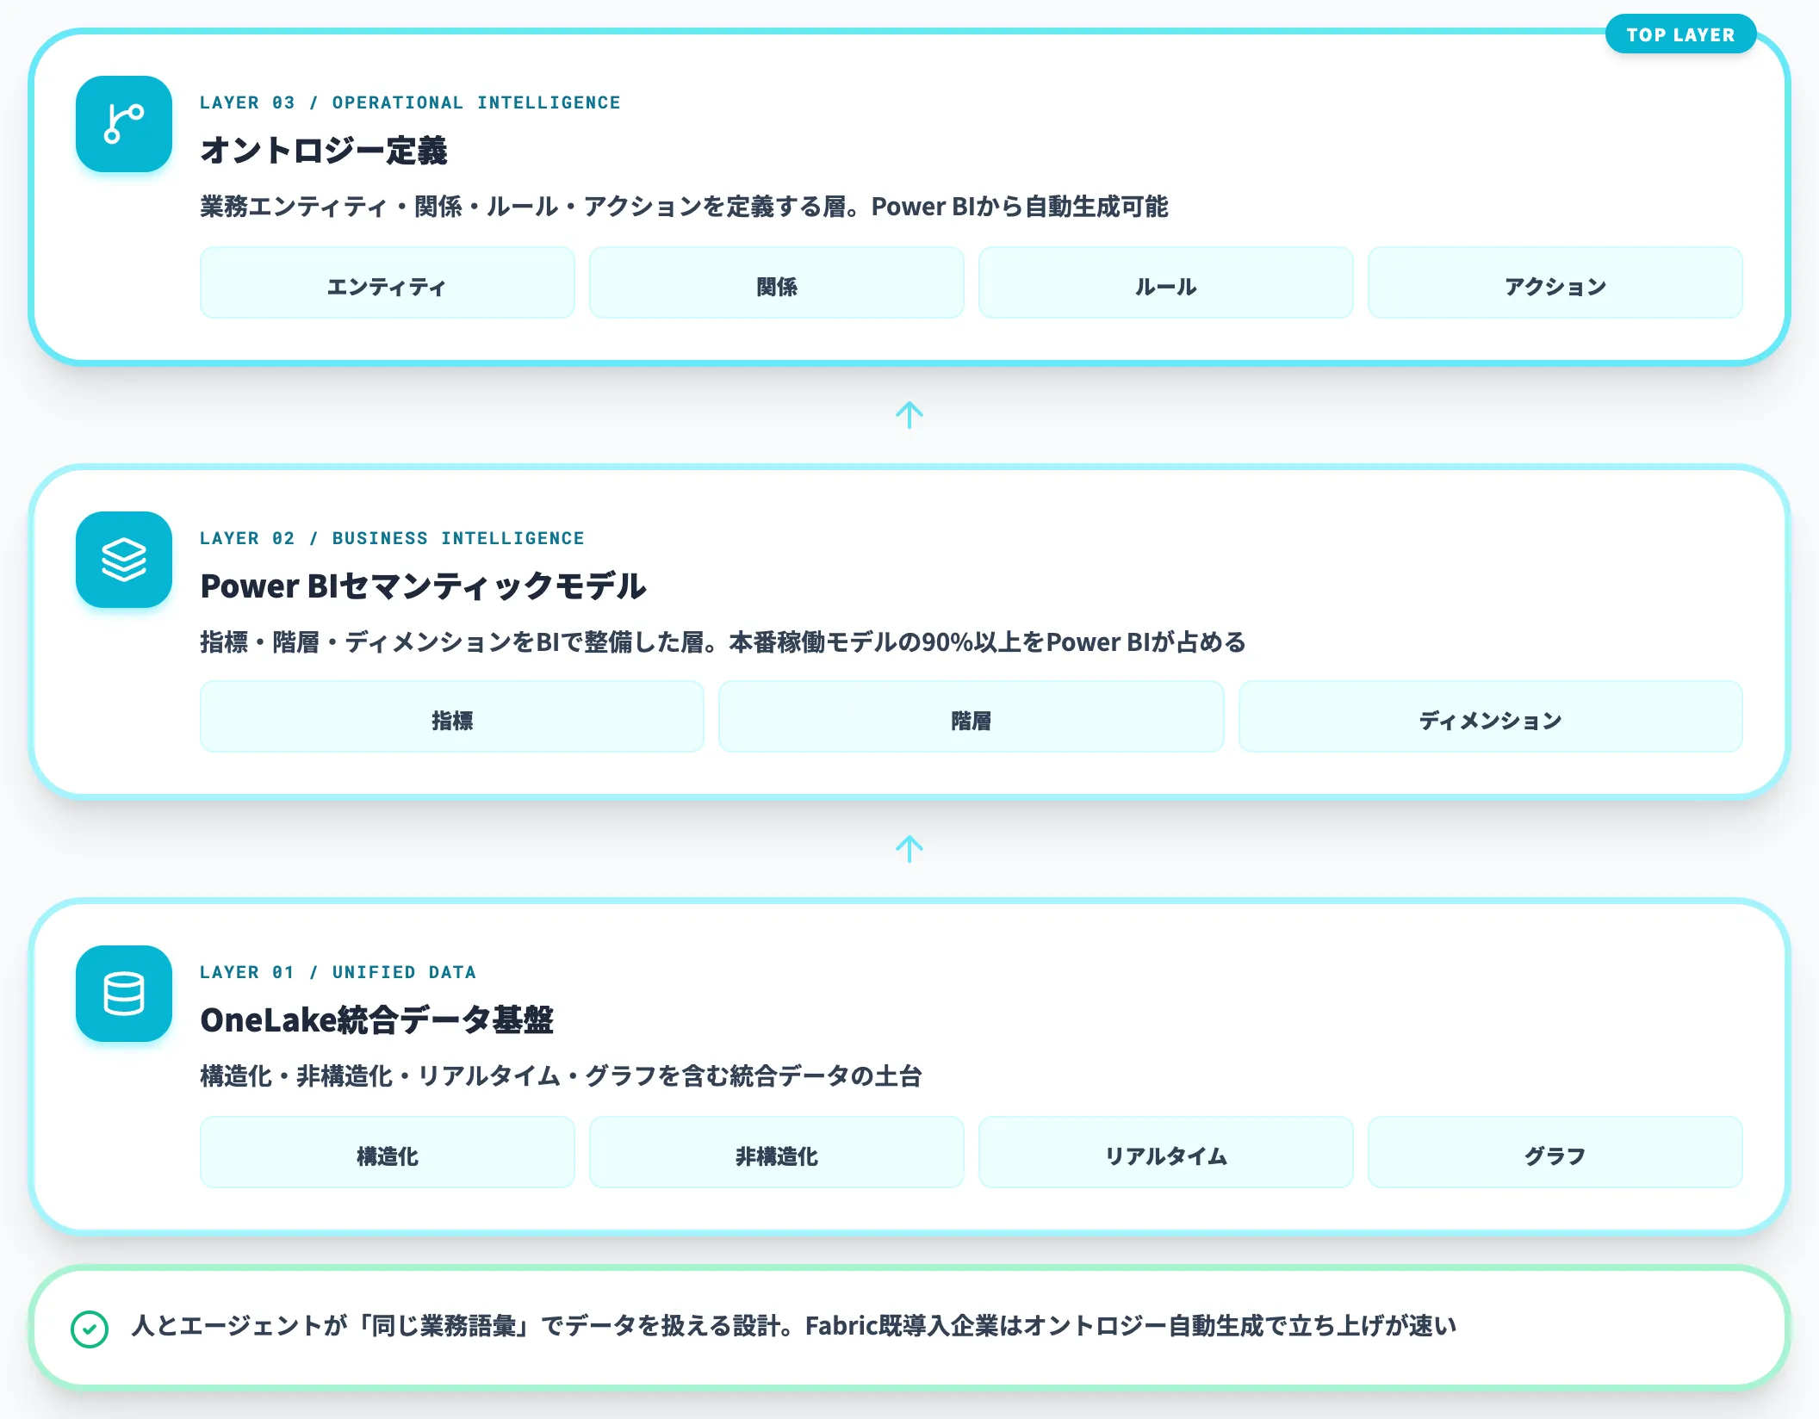Click the LAYER 02 / BUSINESS INTELLIGENCE label
Image resolution: width=1819 pixels, height=1419 pixels.
click(x=392, y=538)
